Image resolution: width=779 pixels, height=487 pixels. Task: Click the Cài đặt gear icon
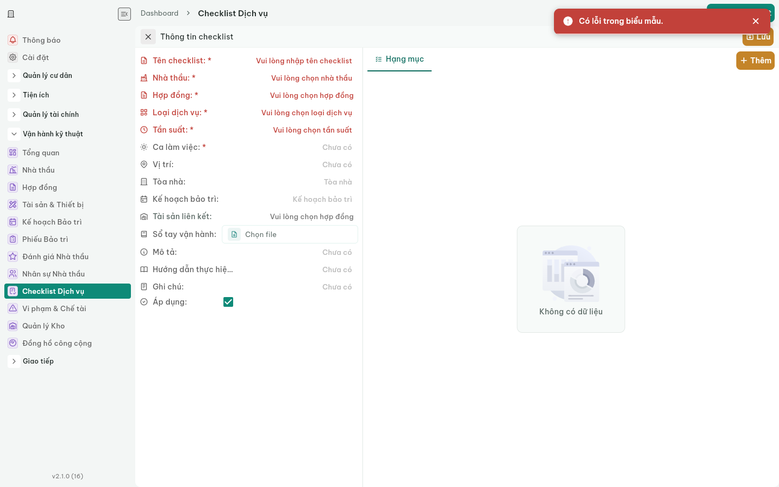pos(13,57)
